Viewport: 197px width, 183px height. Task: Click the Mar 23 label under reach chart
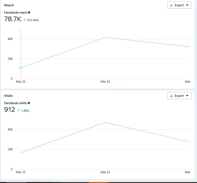pos(105,82)
